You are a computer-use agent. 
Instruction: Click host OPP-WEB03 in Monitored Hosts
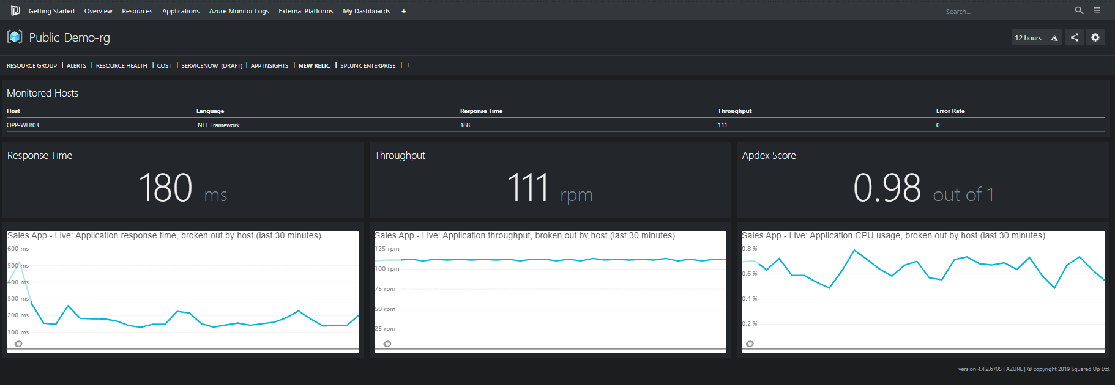[x=23, y=125]
